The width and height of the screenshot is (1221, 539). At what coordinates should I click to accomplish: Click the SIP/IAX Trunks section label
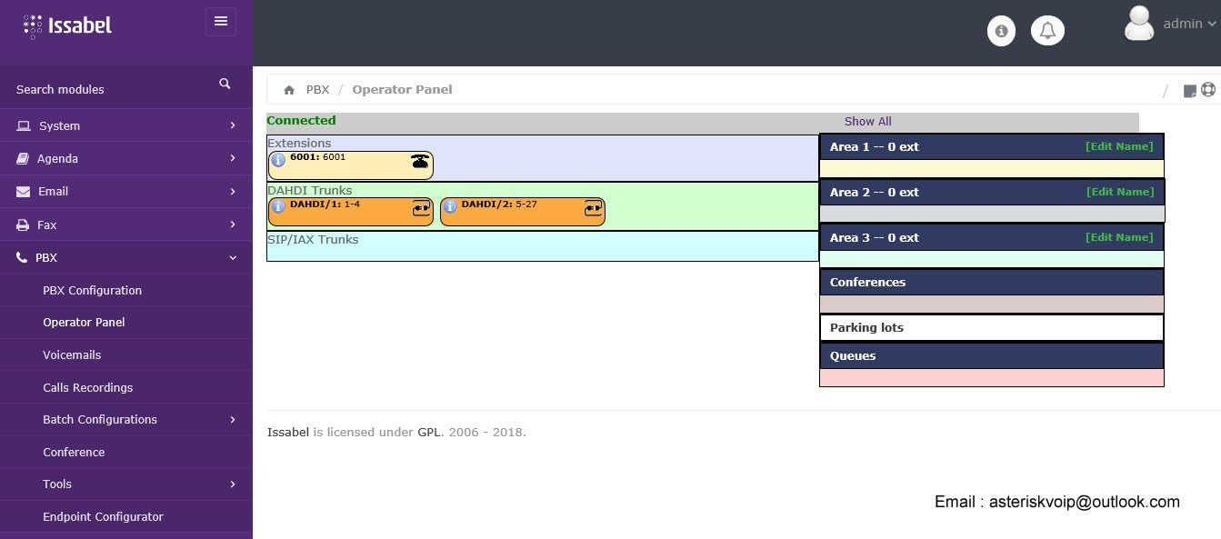click(313, 240)
